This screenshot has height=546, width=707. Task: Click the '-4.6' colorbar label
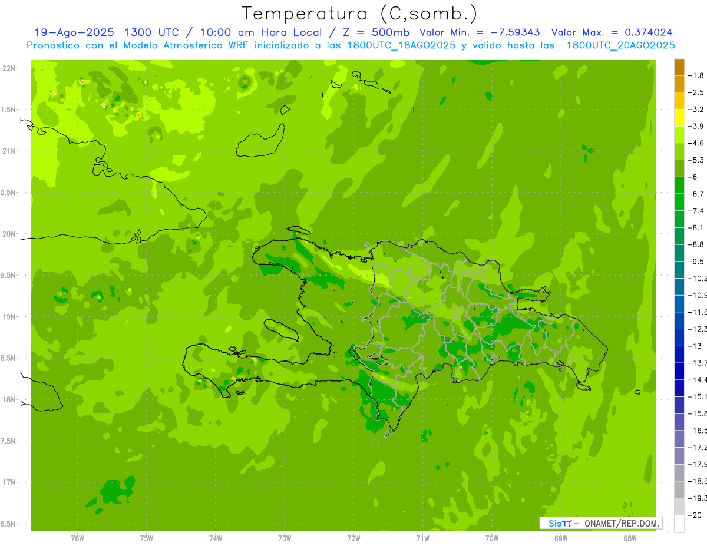[x=697, y=143]
